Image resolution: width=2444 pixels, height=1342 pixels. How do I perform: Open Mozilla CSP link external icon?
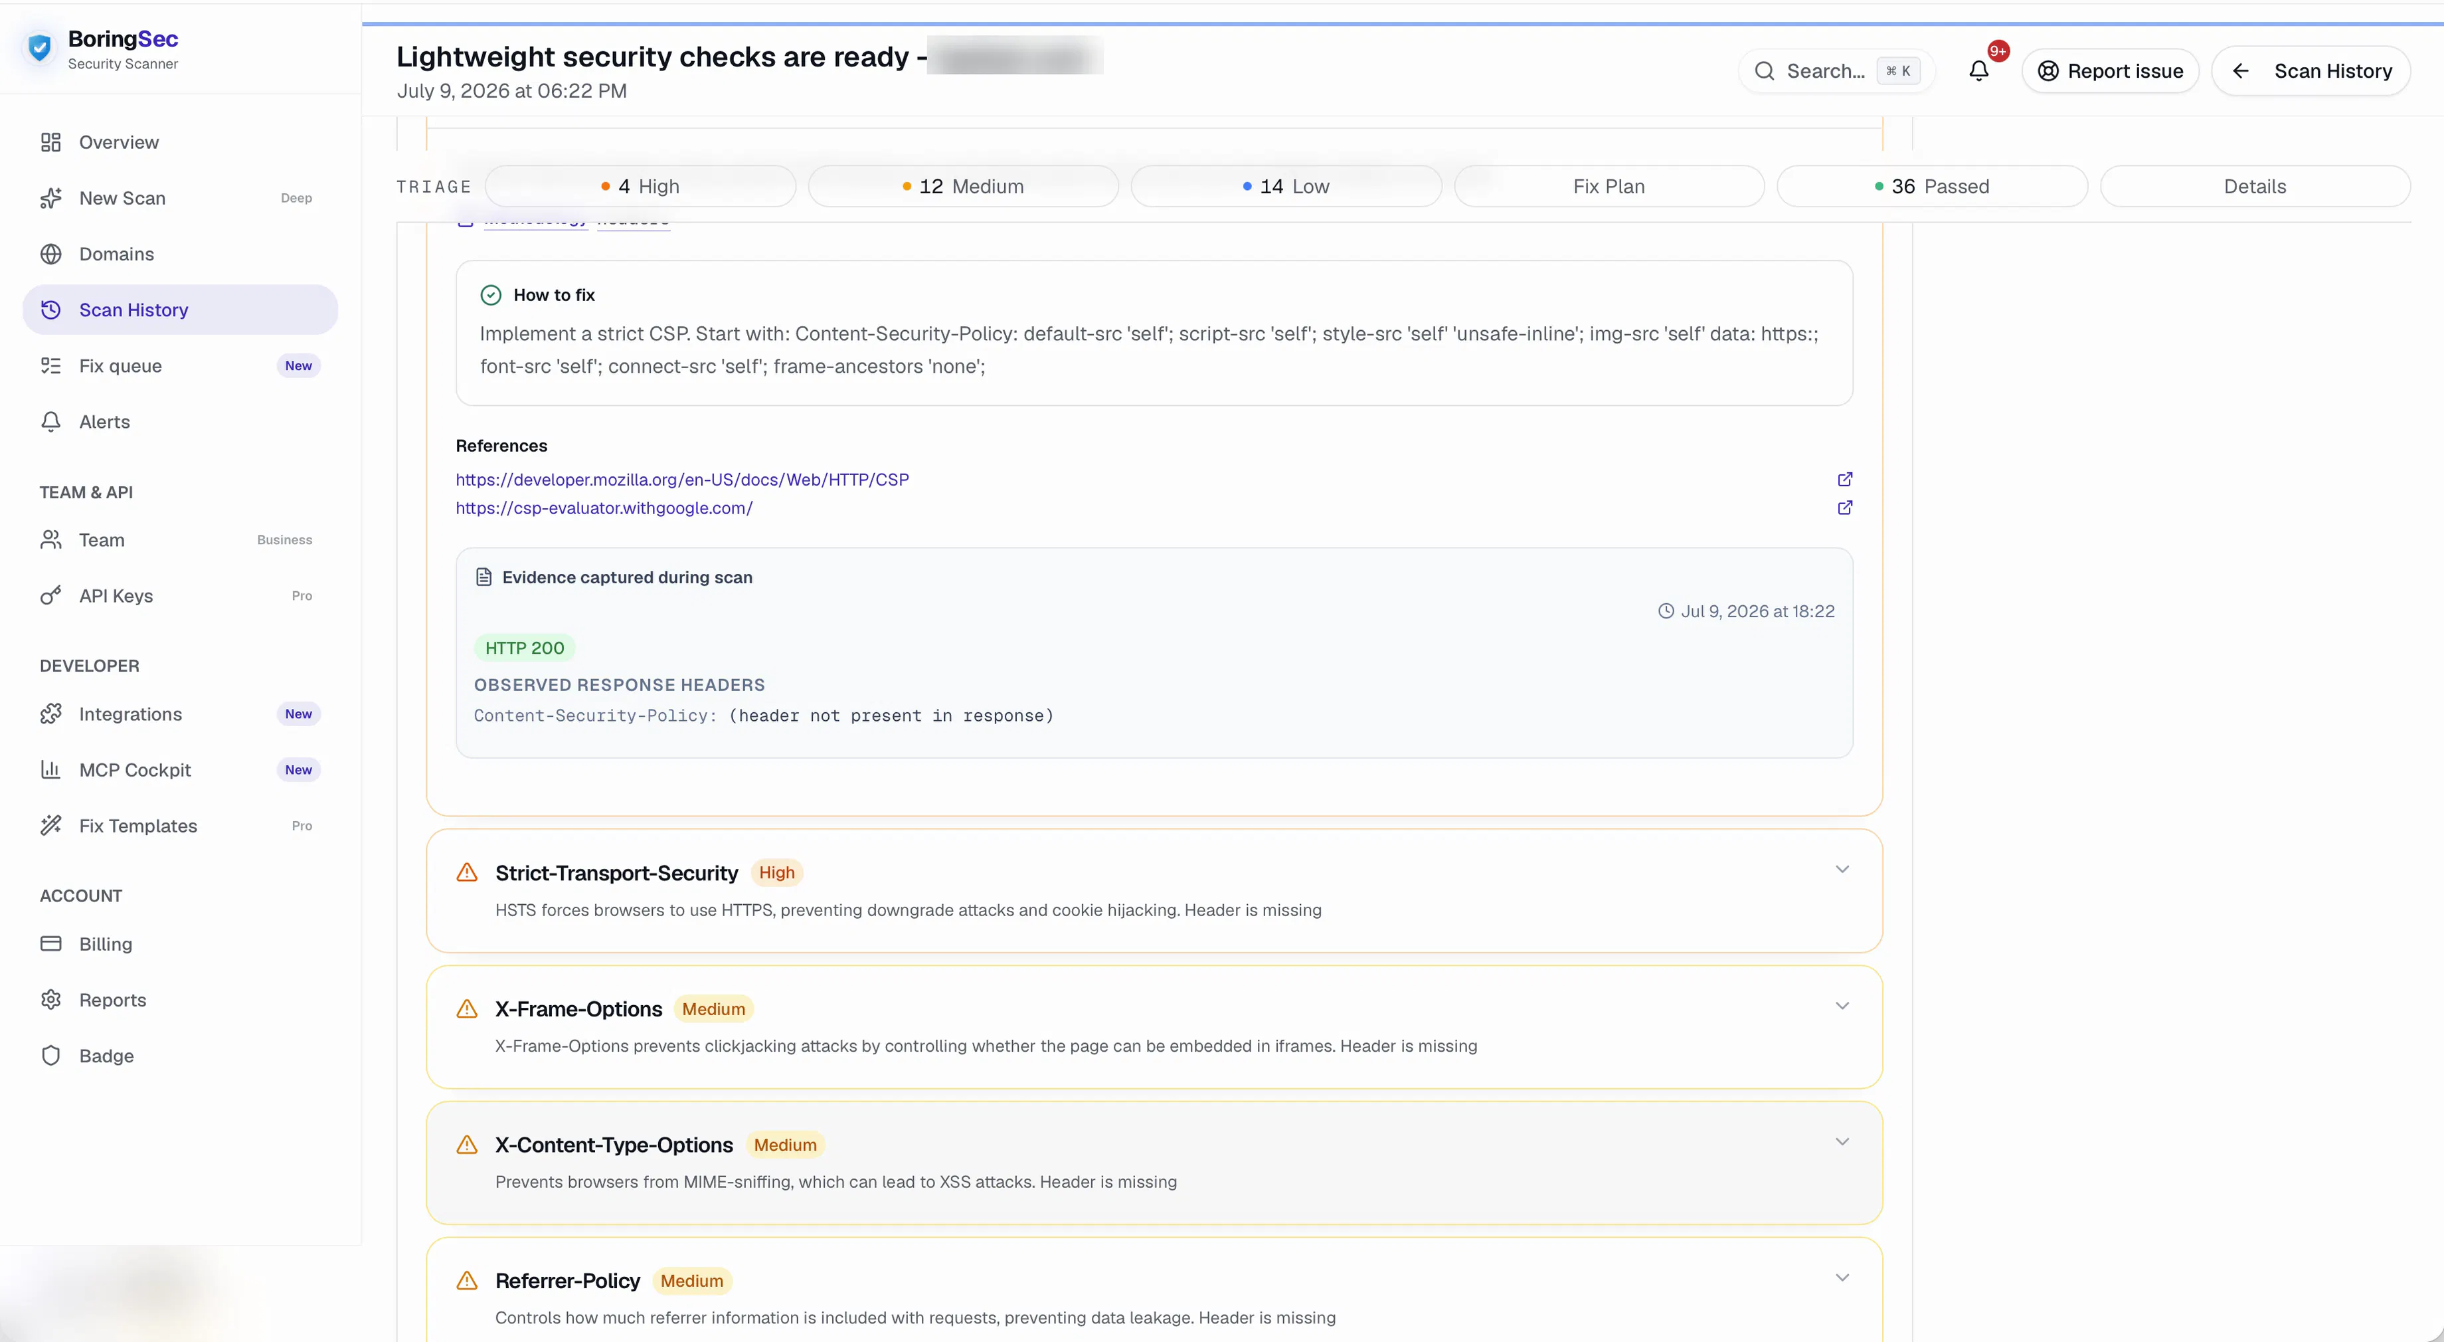click(x=1844, y=479)
